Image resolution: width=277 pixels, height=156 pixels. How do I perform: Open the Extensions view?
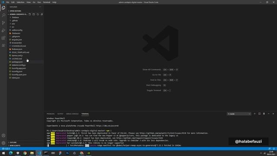[x=3, y=38]
